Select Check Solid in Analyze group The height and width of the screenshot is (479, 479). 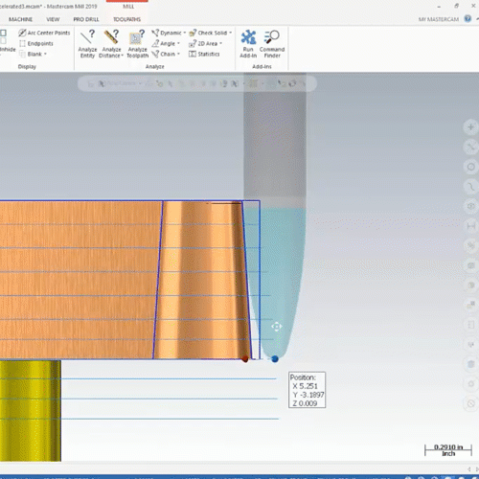coord(210,33)
